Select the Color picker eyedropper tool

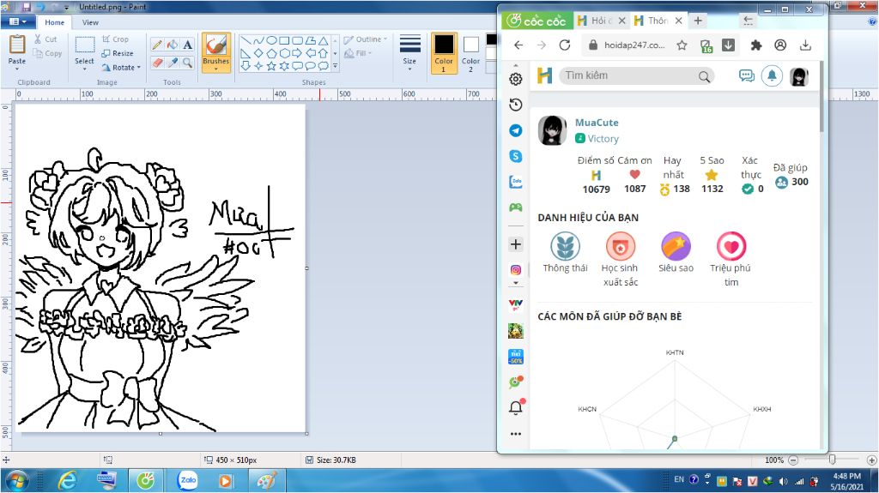pyautogui.click(x=173, y=63)
